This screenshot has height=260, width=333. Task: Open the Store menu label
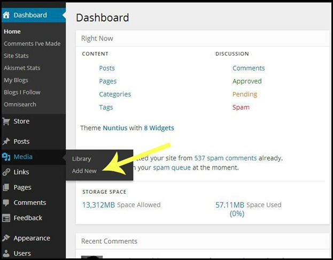pos(22,121)
